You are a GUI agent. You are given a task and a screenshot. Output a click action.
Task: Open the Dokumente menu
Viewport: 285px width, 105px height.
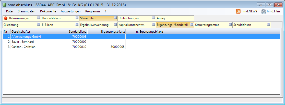click(48, 11)
